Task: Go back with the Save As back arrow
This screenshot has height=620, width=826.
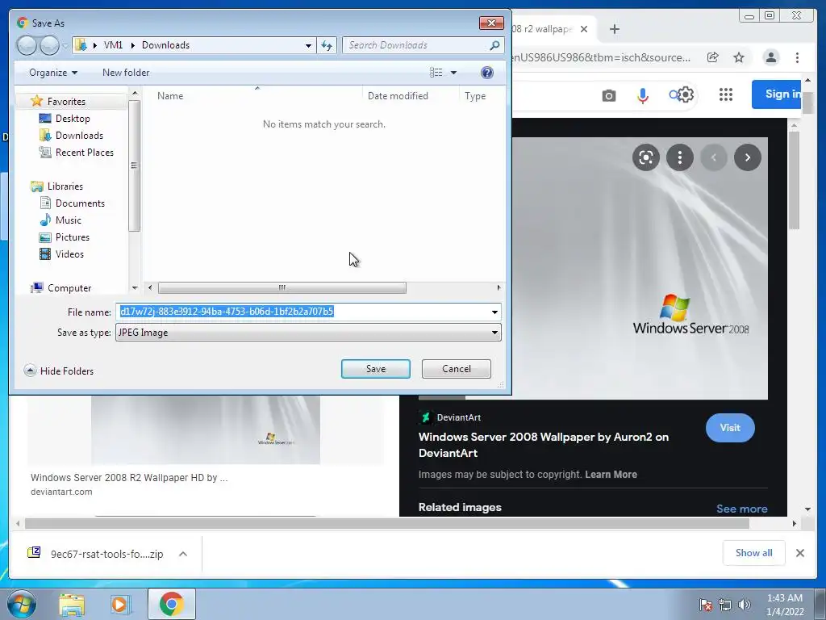Action: 27,45
